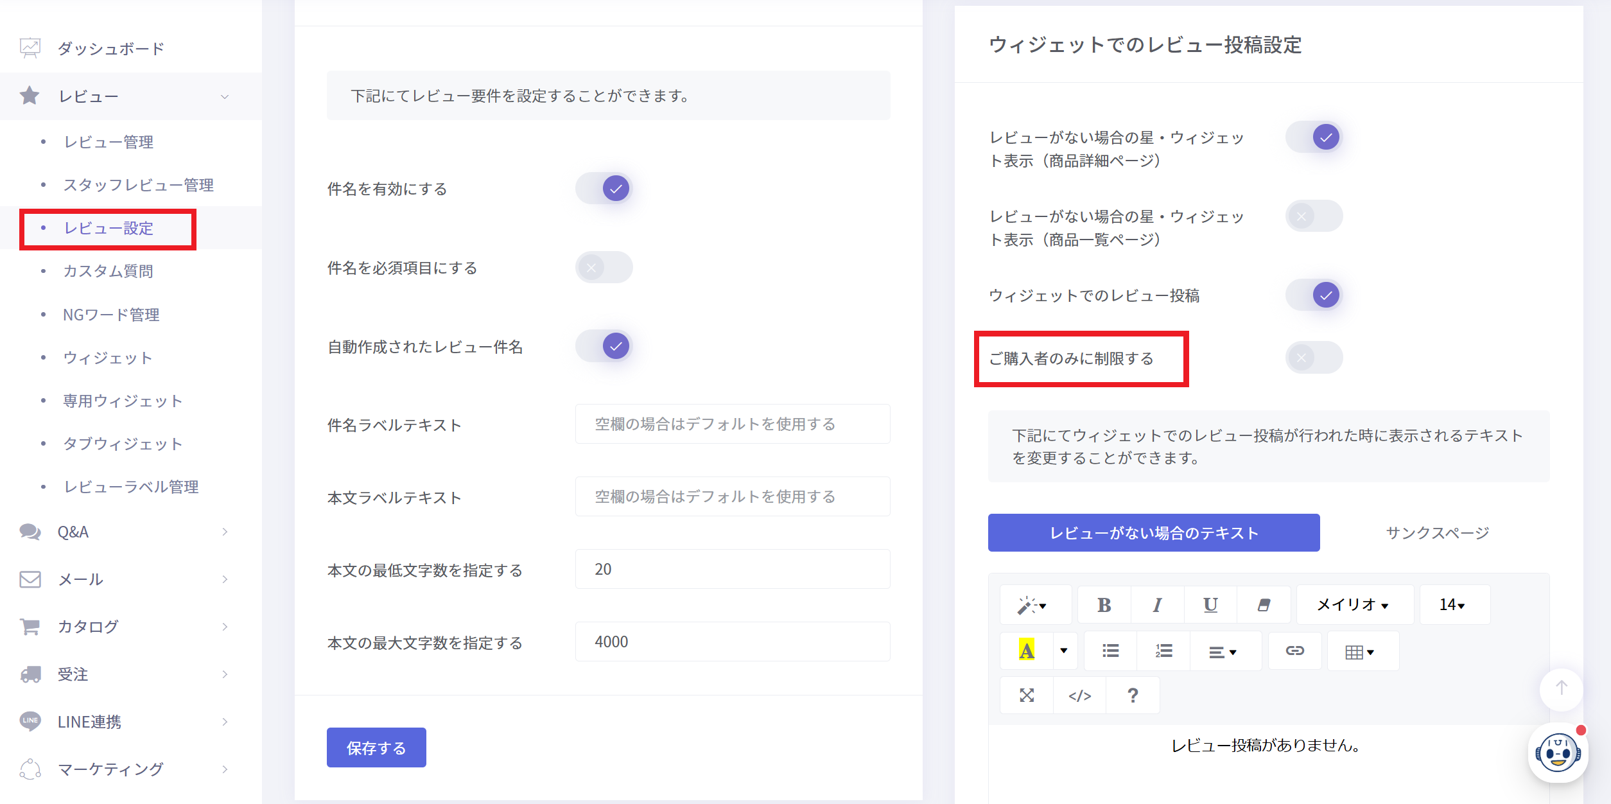Insert a link with the chain icon
The height and width of the screenshot is (804, 1611).
click(x=1294, y=651)
